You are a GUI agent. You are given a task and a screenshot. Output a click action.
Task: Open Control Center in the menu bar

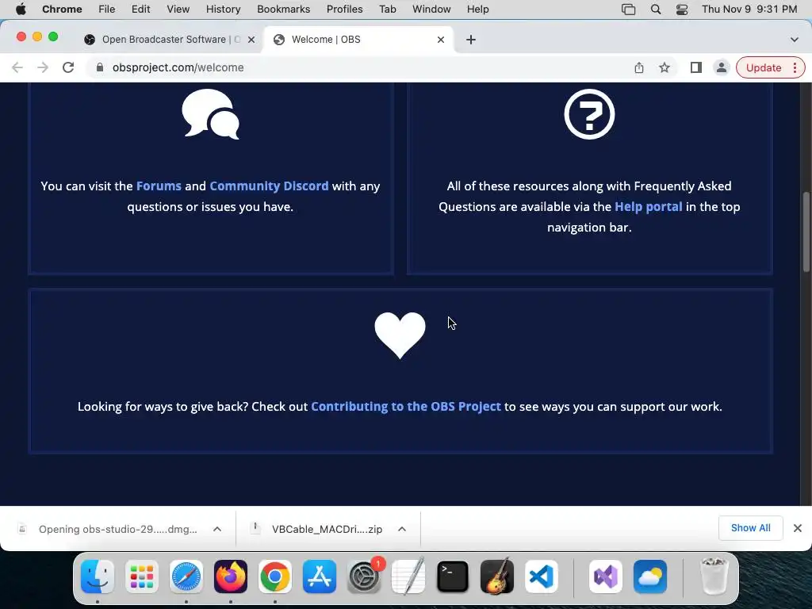[x=682, y=10]
